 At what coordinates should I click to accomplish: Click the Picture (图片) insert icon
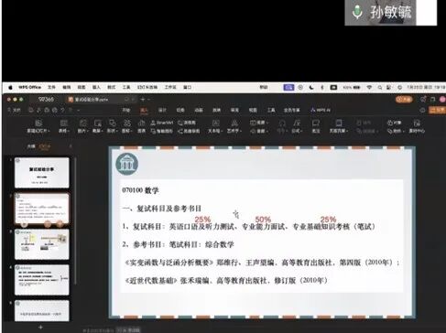point(82,124)
